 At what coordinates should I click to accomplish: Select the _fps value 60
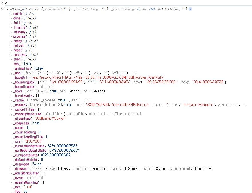click(x=25, y=191)
